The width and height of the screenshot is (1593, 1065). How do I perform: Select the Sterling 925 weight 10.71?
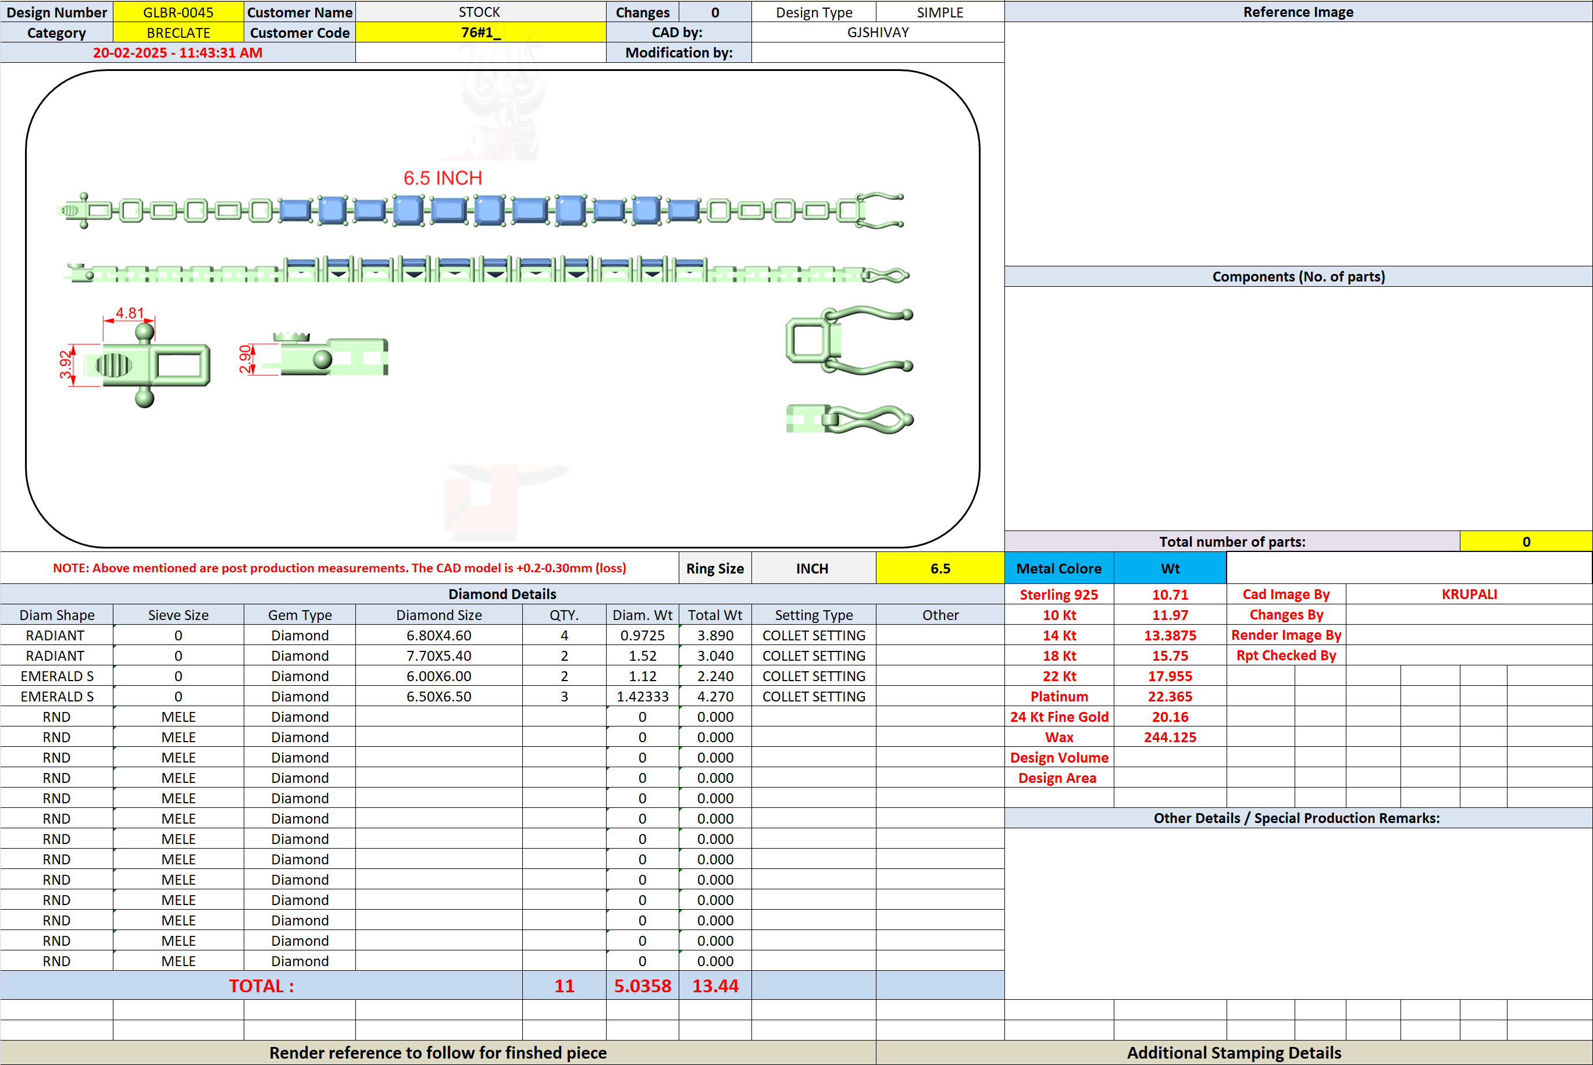[x=1170, y=594]
